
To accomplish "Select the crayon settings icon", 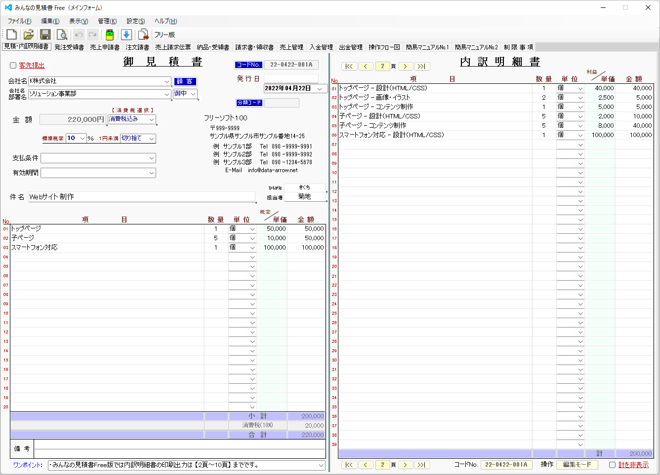I will click(x=109, y=34).
